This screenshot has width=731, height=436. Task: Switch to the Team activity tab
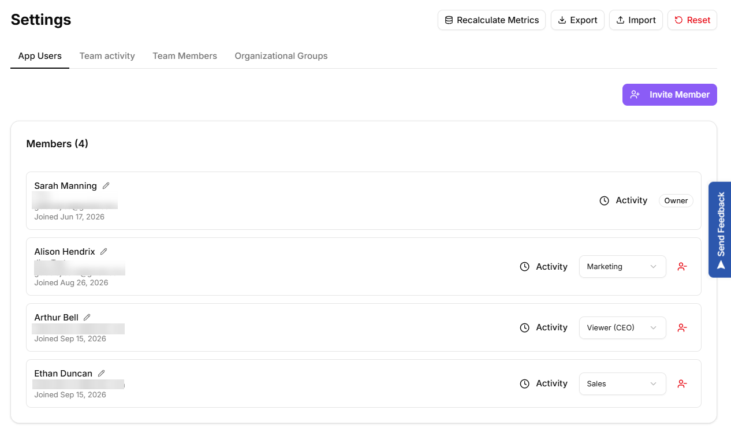click(x=107, y=56)
